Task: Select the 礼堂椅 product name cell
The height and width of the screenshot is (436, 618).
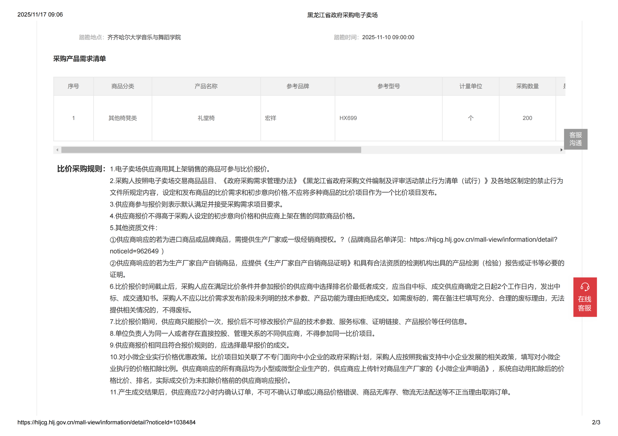Action: coord(206,118)
